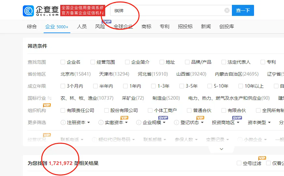This screenshot has height=176, width=284.
Task: Tick the 空号过滤 checkbox
Action: coord(239,163)
